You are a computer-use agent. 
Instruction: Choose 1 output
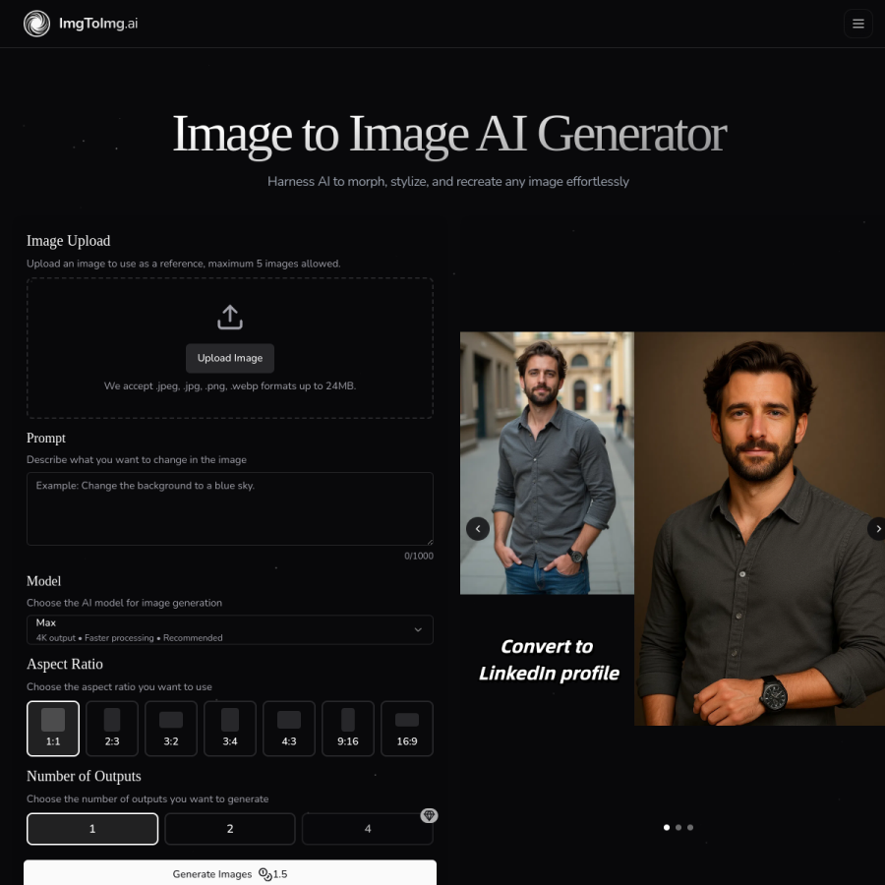92,829
